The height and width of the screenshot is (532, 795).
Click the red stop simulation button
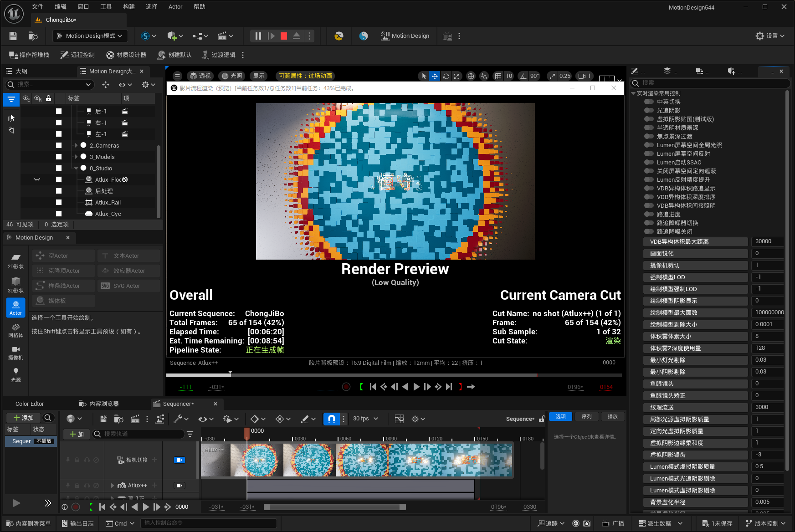pyautogui.click(x=284, y=36)
